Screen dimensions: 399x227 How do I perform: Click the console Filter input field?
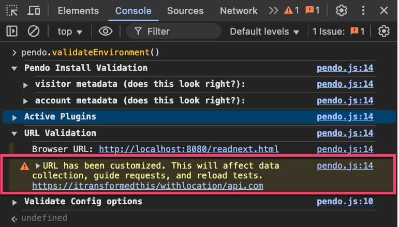(176, 32)
